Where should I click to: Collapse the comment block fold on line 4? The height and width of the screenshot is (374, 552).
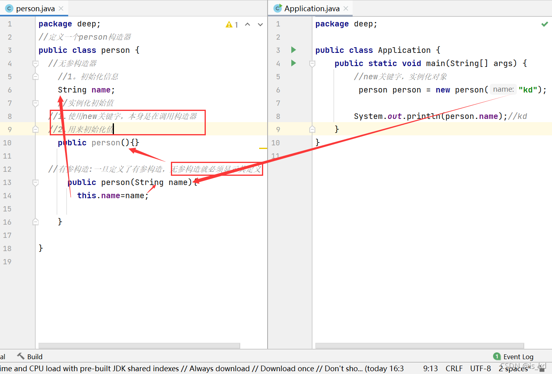pos(35,63)
